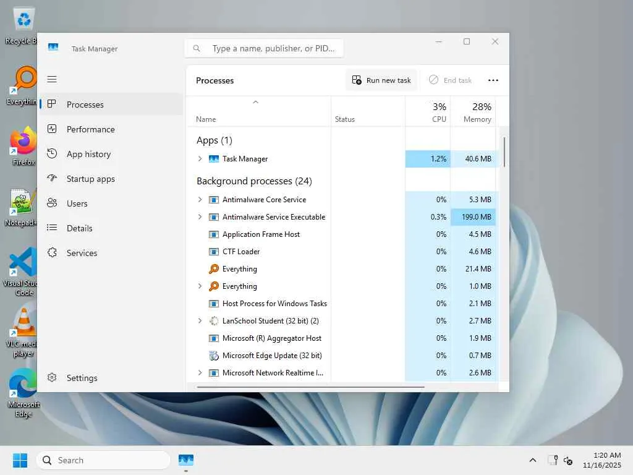The height and width of the screenshot is (475, 633).
Task: Collapse the column header sort chevron
Action: coord(255,102)
